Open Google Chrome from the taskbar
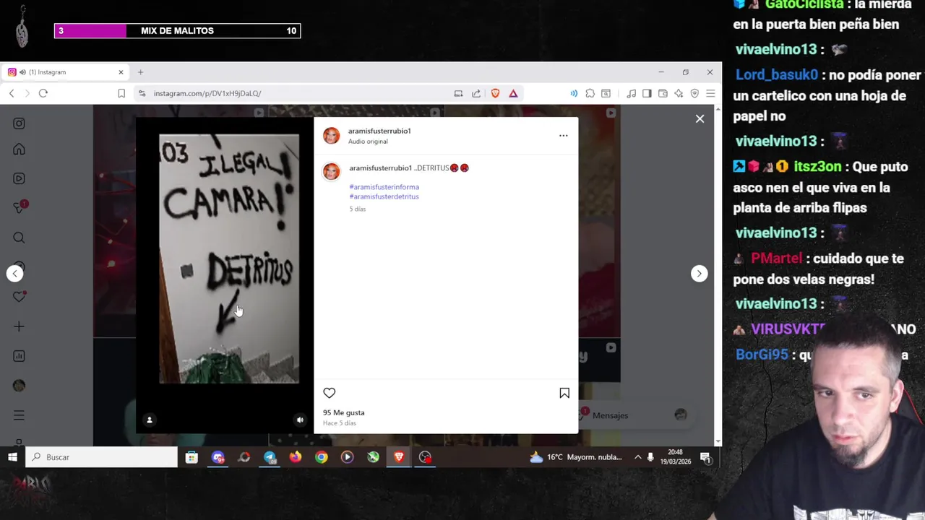Viewport: 925px width, 520px height. pyautogui.click(x=322, y=457)
